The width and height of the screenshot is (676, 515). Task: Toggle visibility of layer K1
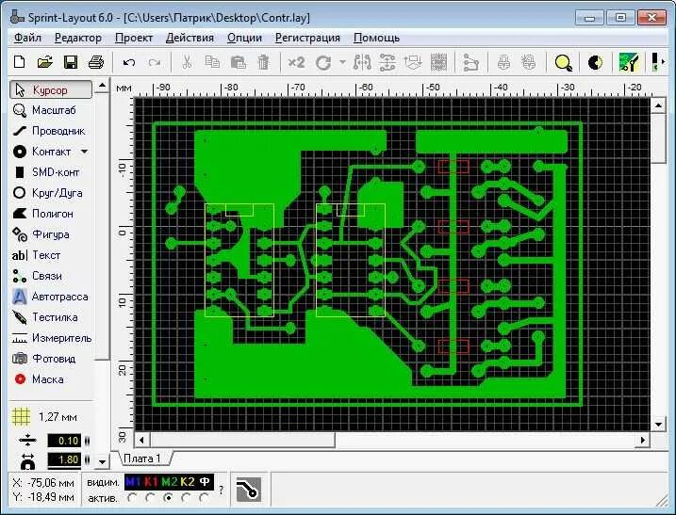pyautogui.click(x=151, y=482)
